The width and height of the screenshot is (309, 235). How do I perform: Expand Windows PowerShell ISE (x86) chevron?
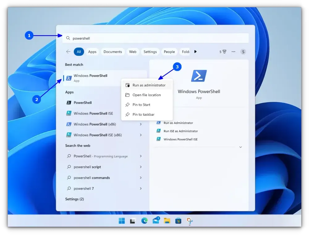[141, 135]
